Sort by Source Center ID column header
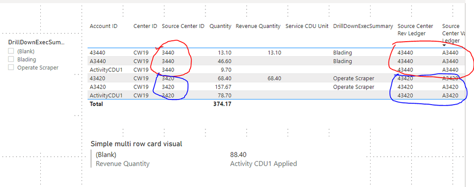 (183, 26)
